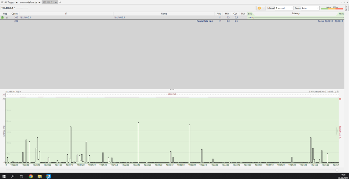Click the Packet Loss % arrow expander on the graph
The width and height of the screenshot is (349, 179).
click(x=337, y=131)
